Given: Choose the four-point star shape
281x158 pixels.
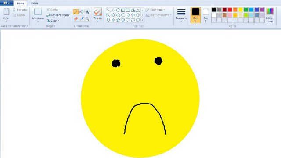Looking at the screenshot, I should (x=113, y=20).
